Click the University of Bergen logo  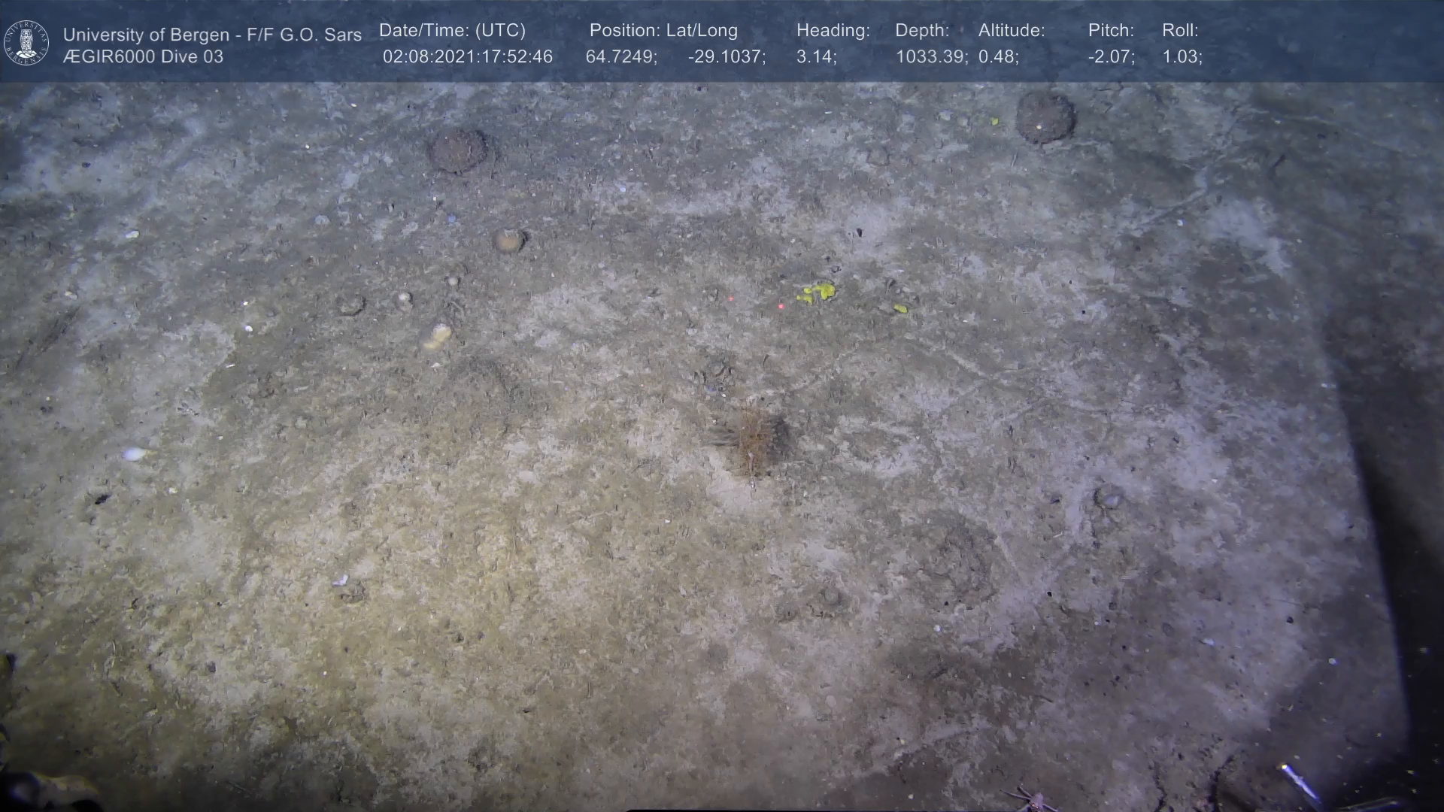coord(26,43)
